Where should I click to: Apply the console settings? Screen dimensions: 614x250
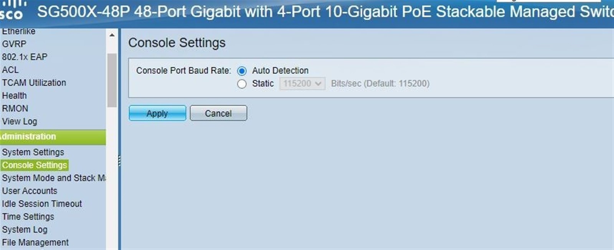(x=157, y=113)
